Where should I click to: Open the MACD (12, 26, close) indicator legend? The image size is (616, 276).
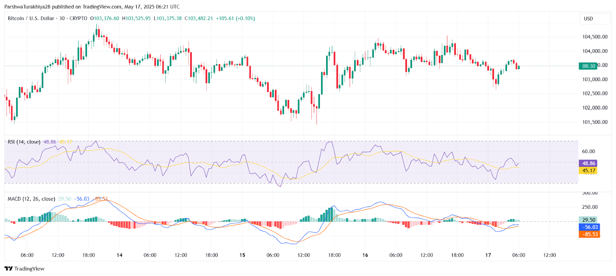pyautogui.click(x=31, y=199)
